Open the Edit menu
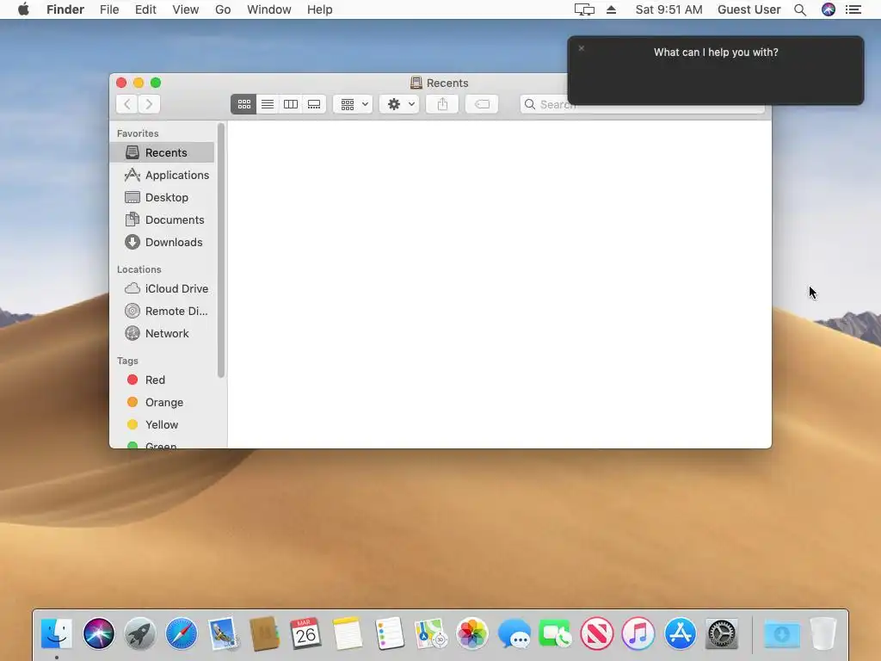Screen dimensions: 881x661 145,9
